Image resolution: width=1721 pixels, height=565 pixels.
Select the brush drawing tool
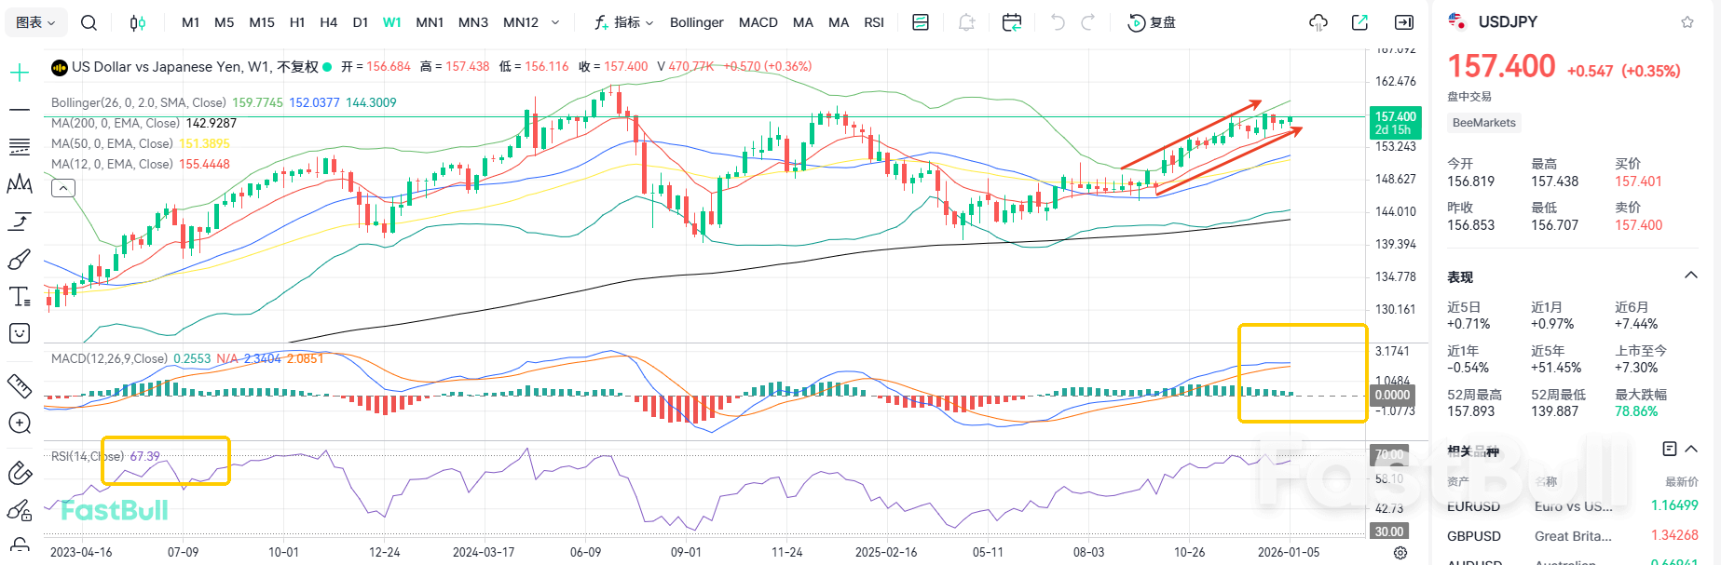click(x=20, y=260)
